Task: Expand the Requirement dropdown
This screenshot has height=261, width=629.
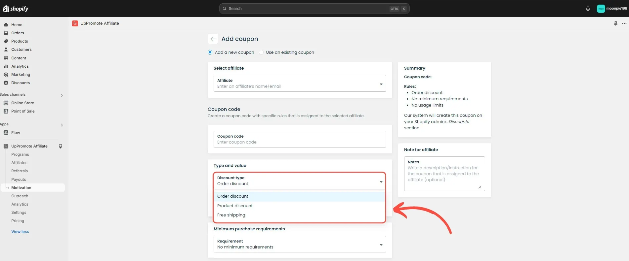Action: [299, 244]
